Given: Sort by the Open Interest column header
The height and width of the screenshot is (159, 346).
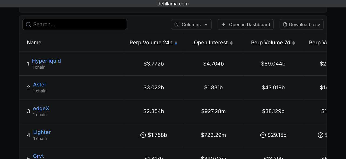Looking at the screenshot, I should tap(211, 43).
